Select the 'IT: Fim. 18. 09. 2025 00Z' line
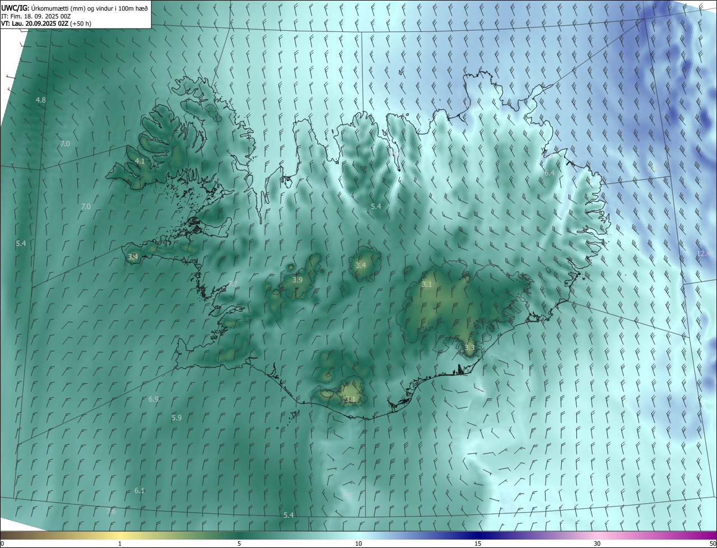This screenshot has height=548, width=717. [36, 16]
